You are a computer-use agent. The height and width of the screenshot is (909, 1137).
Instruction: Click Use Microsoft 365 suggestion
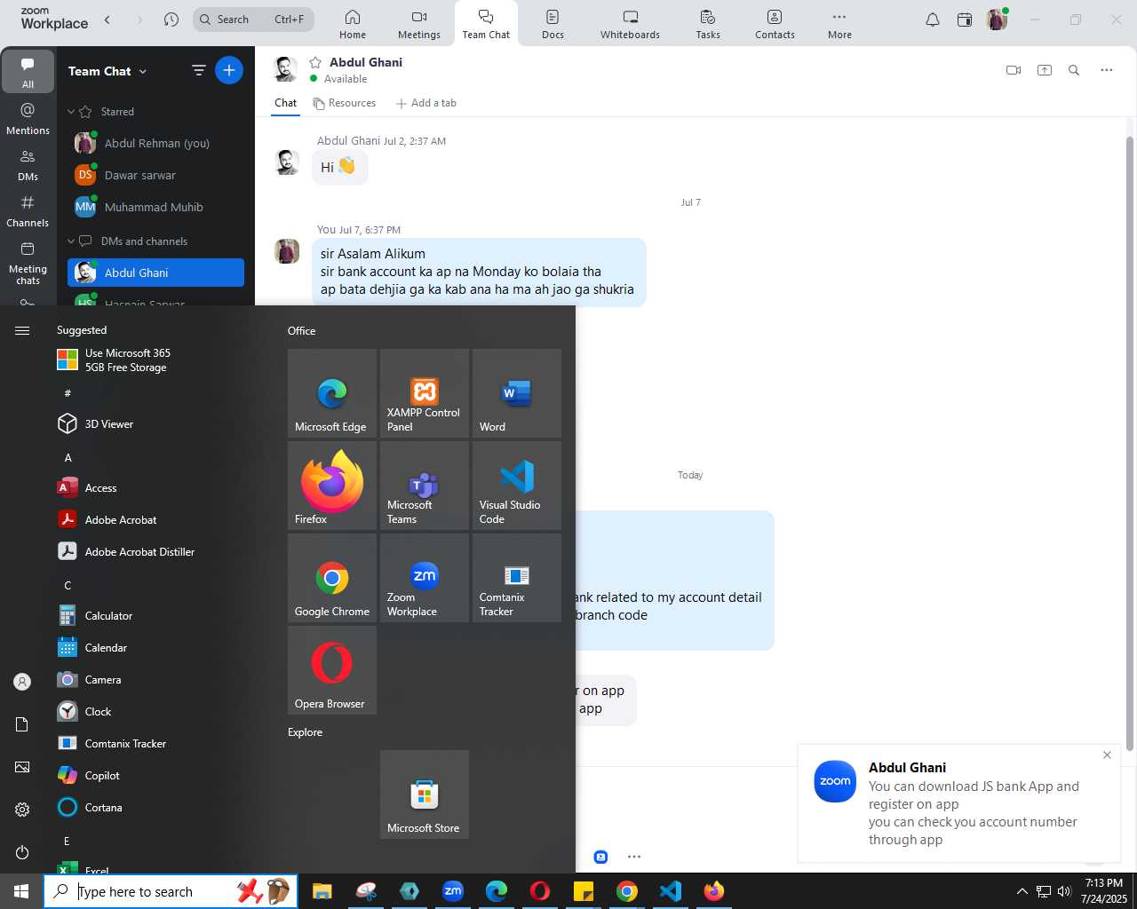[x=160, y=360]
